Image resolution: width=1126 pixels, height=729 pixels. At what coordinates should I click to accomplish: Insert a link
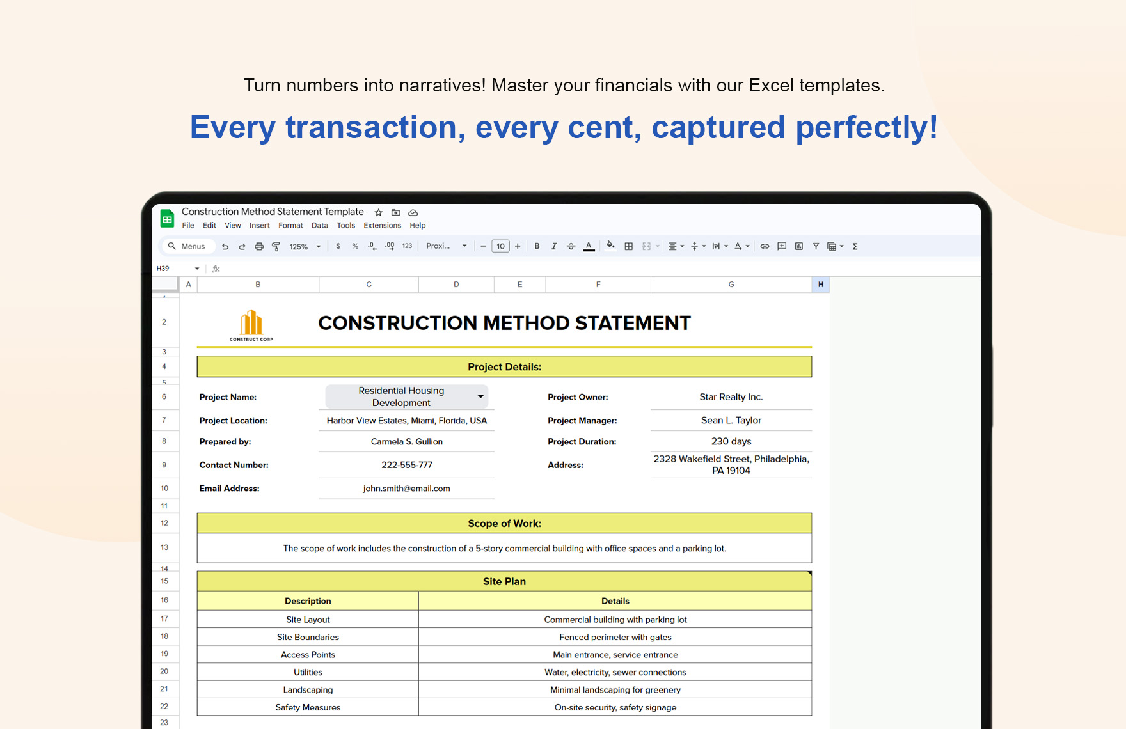click(765, 246)
